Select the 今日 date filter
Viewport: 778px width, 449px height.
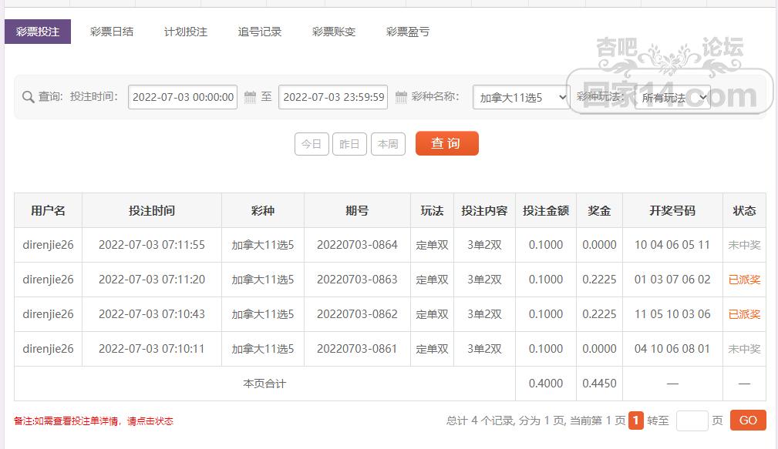click(x=312, y=144)
